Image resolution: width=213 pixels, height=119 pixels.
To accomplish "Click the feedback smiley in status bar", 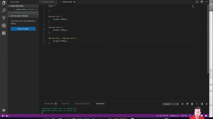I will click(202, 116).
